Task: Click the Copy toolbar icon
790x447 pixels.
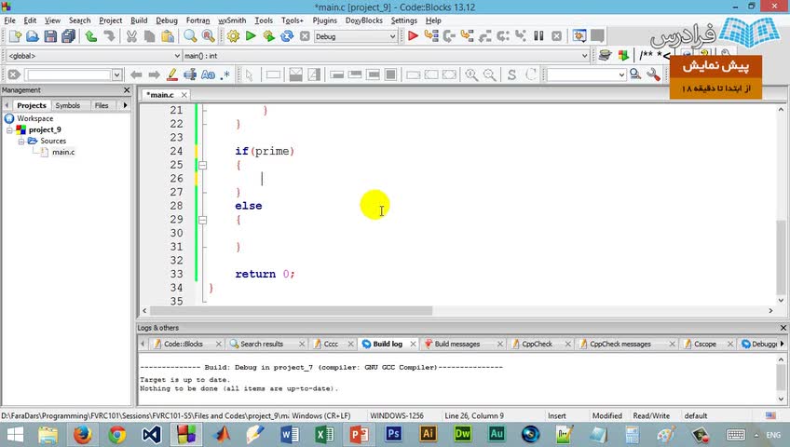Action: [x=149, y=36]
